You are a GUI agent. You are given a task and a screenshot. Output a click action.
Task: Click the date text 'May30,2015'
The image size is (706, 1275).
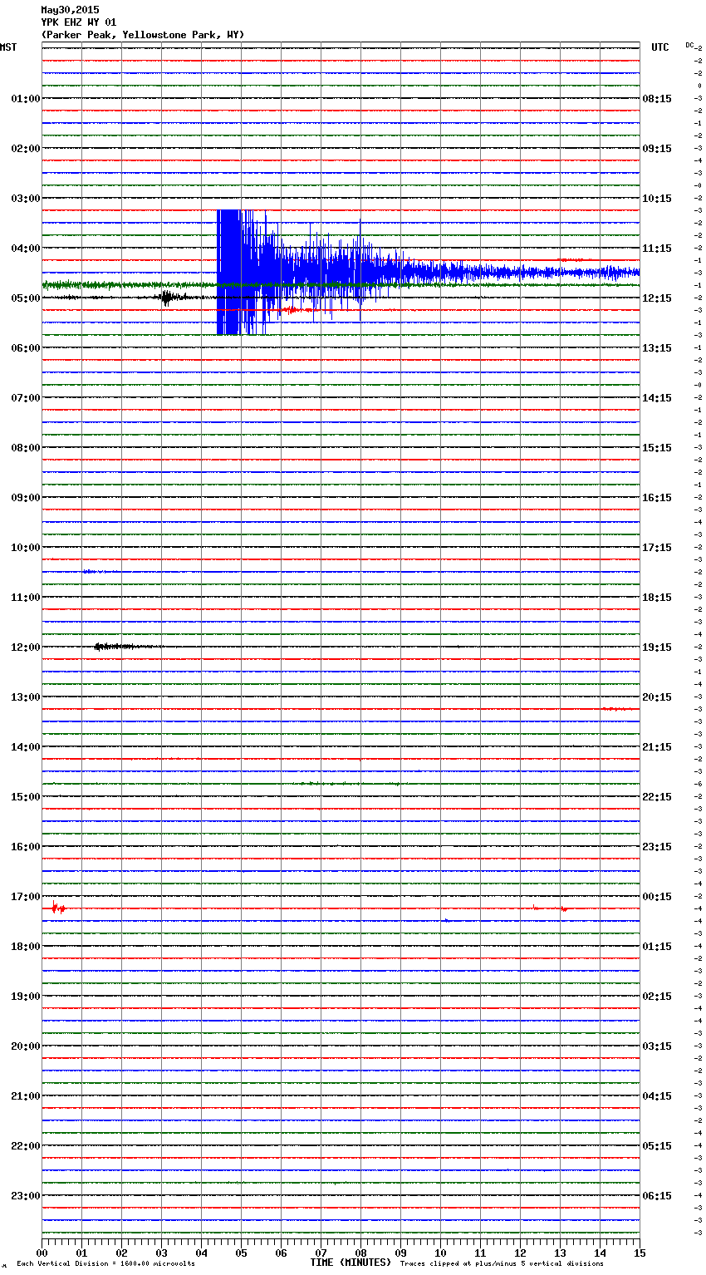(70, 10)
